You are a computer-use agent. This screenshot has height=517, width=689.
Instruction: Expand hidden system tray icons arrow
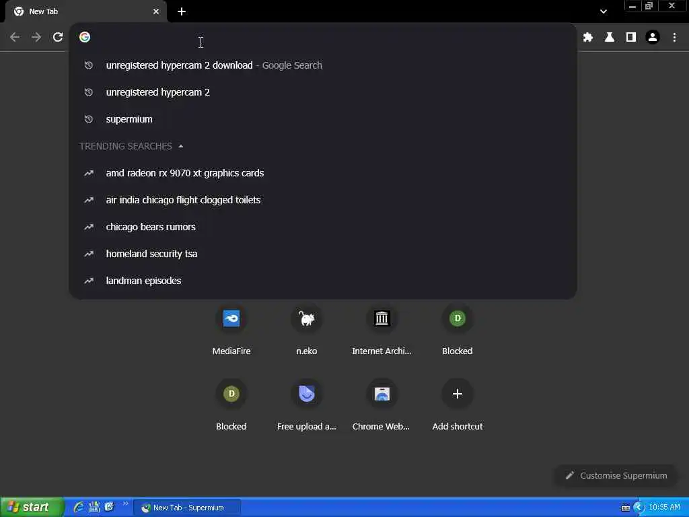coord(639,508)
